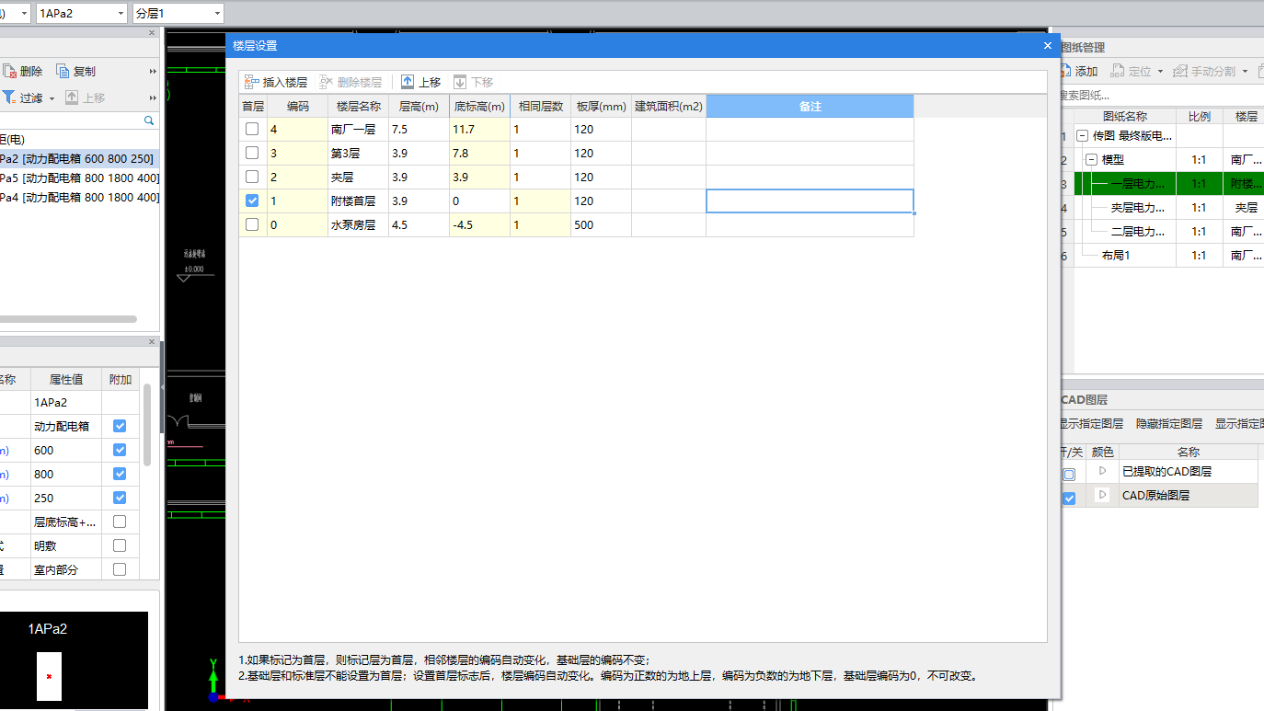The width and height of the screenshot is (1264, 711).
Task: Move floor up with 上移 button
Action: point(420,82)
